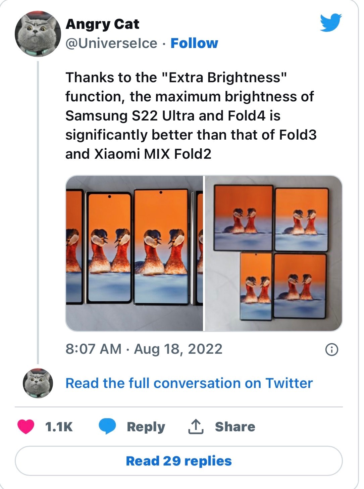Image resolution: width=364 pixels, height=489 pixels.
Task: Click the small cat avatar beside conversation link
Action: point(38,383)
